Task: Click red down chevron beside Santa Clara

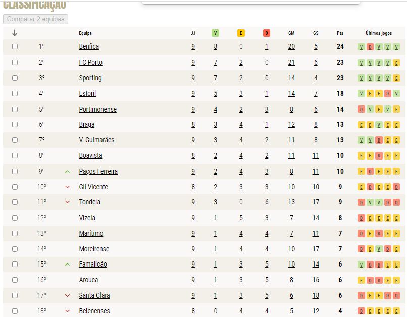Action: point(68,295)
